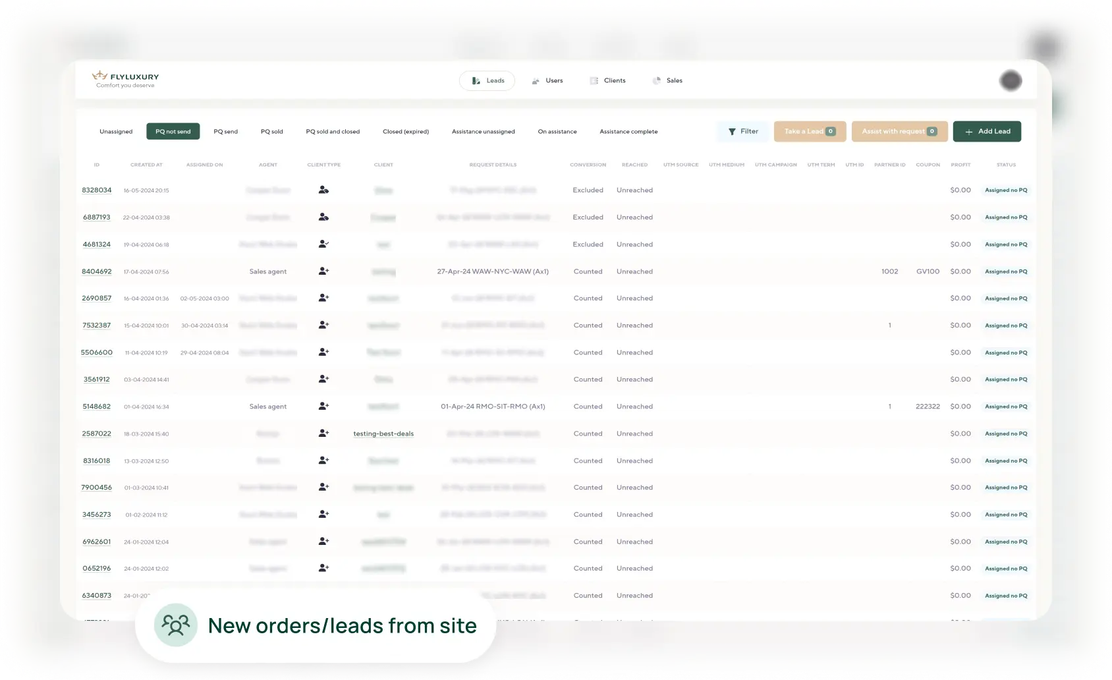Viewport: 1112px width, 680px height.
Task: Switch to the Sales navigation tab
Action: tap(667, 80)
